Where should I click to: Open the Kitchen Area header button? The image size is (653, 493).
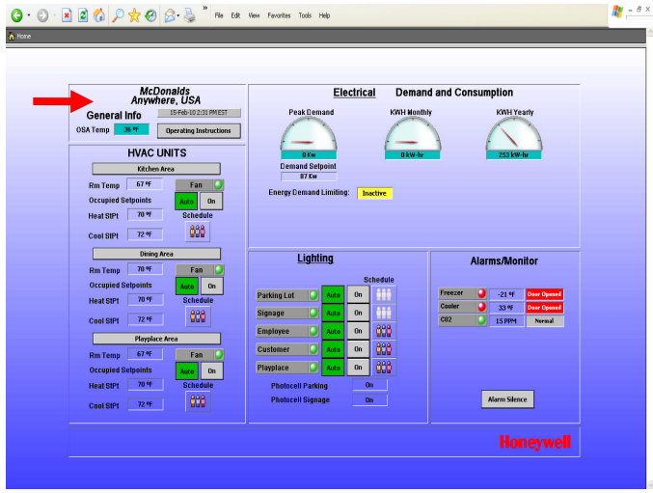(x=156, y=169)
